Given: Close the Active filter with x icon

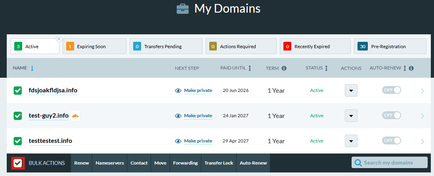Looking at the screenshot, I should [x=59, y=39].
